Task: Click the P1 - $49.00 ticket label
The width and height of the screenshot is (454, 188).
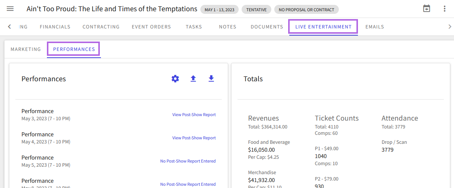Action: 326,149
